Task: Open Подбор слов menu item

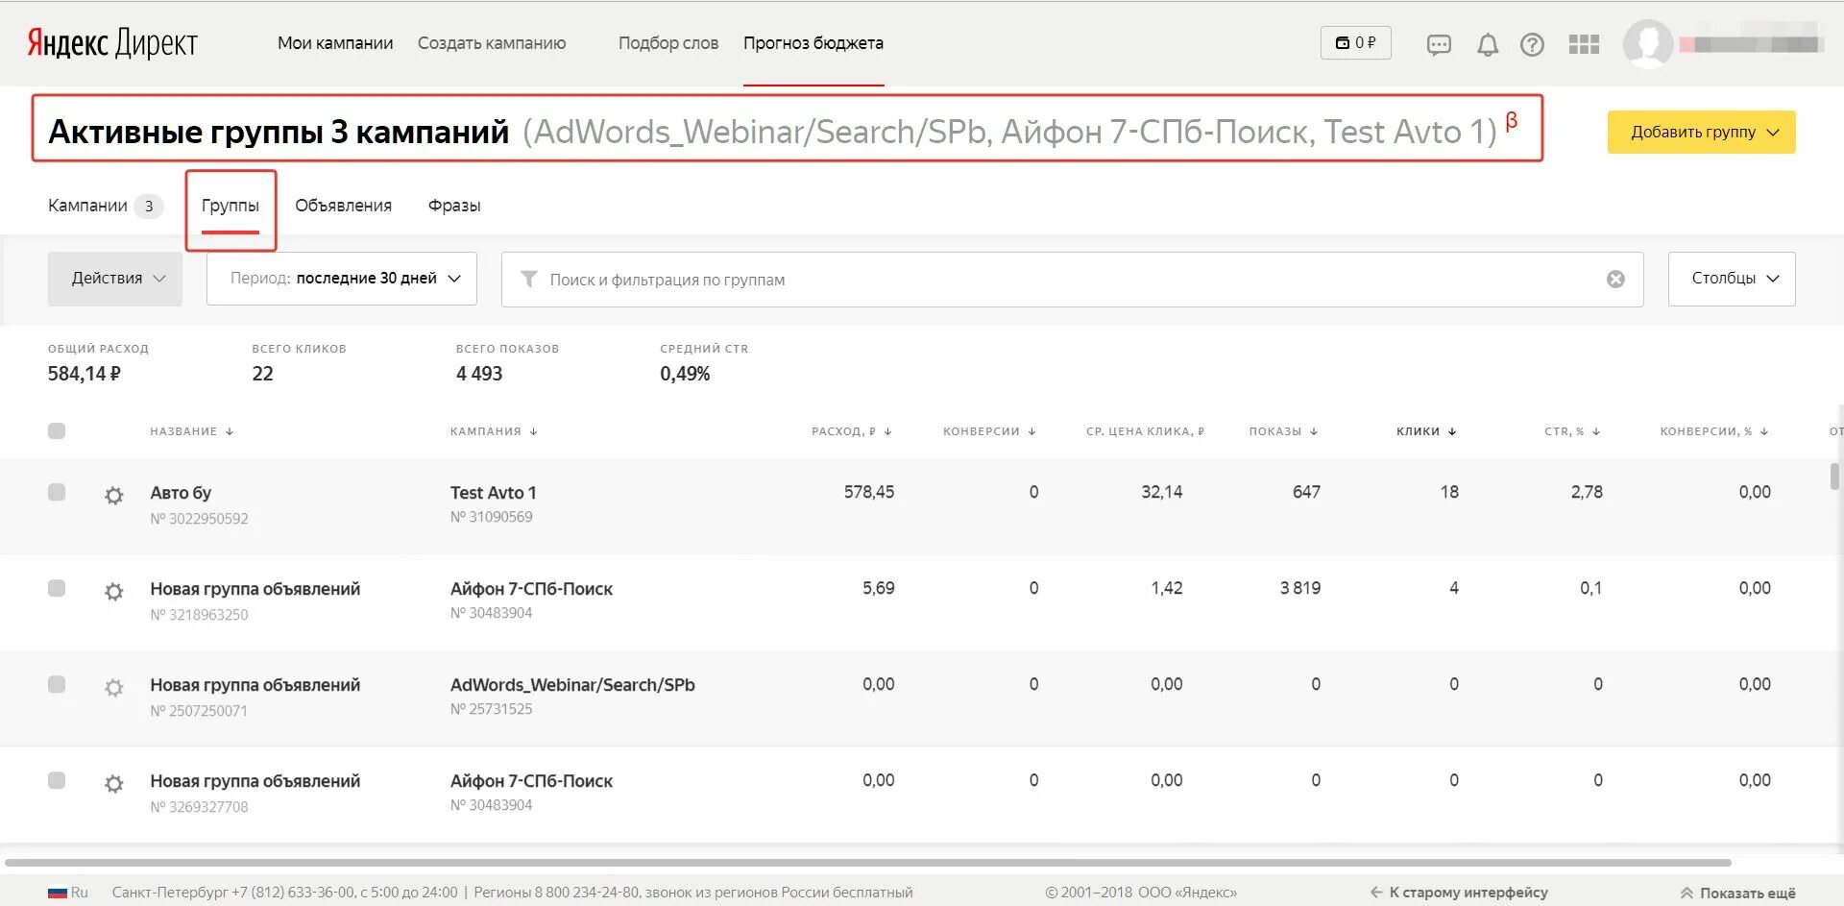Action: coord(668,43)
